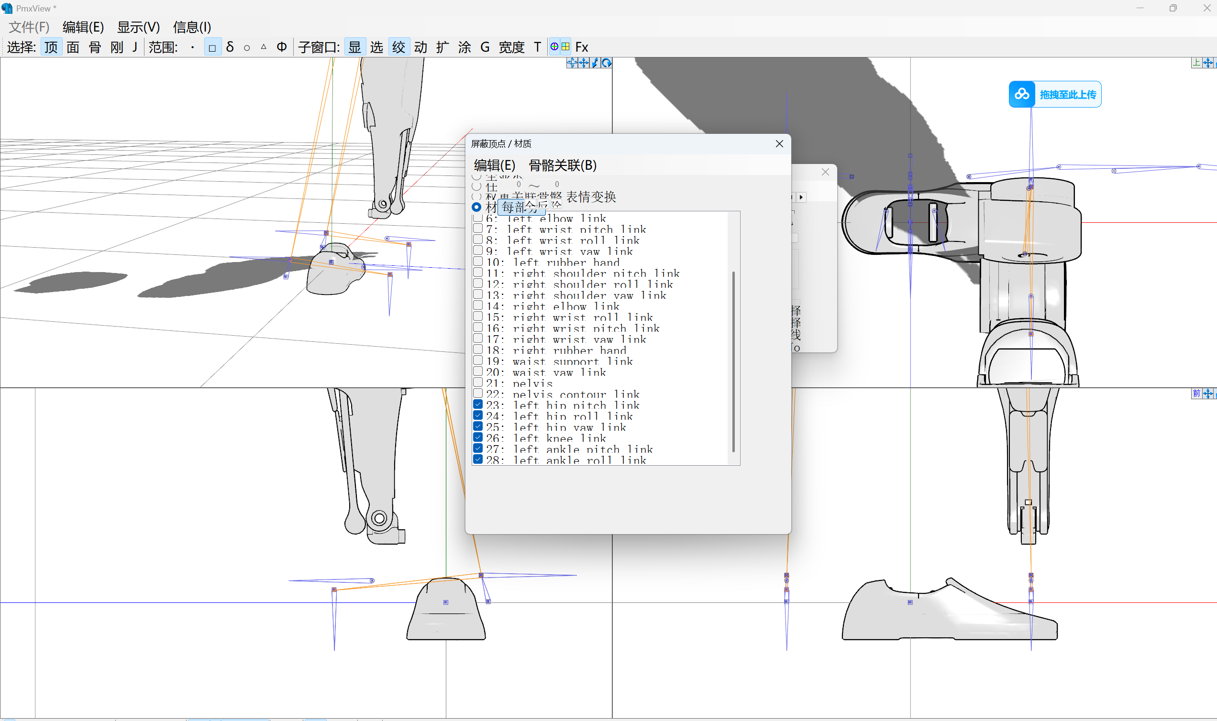Screen dimensions: 1217x721
Task: Open the 涂 paint sub-window
Action: 464,47
